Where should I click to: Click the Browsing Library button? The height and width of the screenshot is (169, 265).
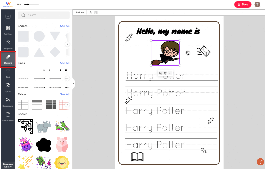click(8, 165)
